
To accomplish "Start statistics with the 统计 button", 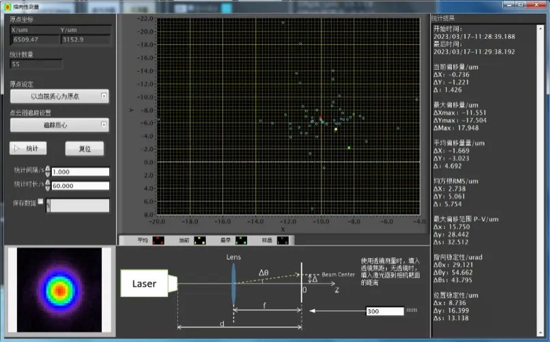I will click(x=28, y=148).
